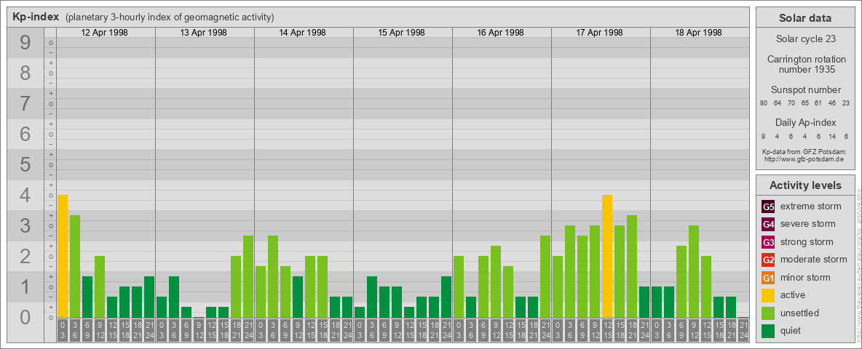The image size is (862, 349).
Task: Click the 'Sunspot number' label
Action: pyautogui.click(x=805, y=90)
